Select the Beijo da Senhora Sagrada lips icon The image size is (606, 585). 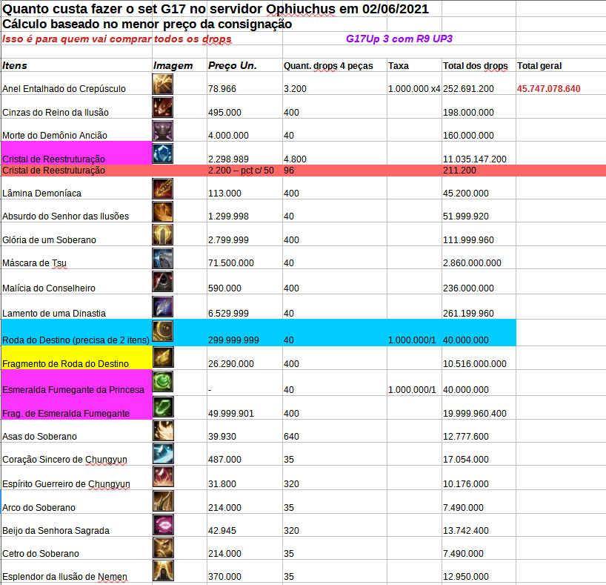pyautogui.click(x=163, y=524)
